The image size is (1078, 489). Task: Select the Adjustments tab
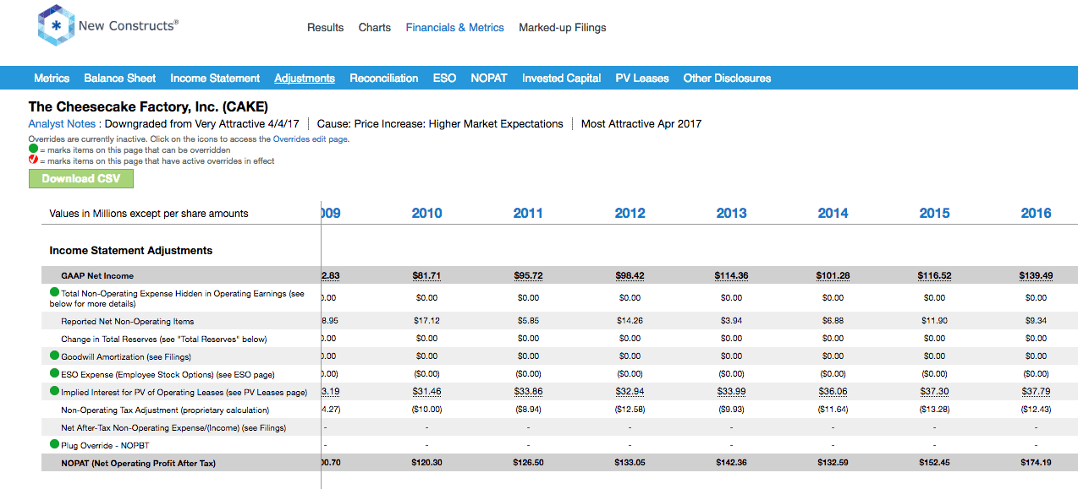(305, 78)
